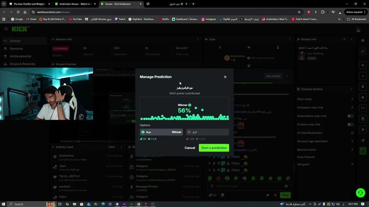The image size is (369, 207).
Task: Click the TALAL_ABOTLE followed entry
Action: [x=88, y=178]
